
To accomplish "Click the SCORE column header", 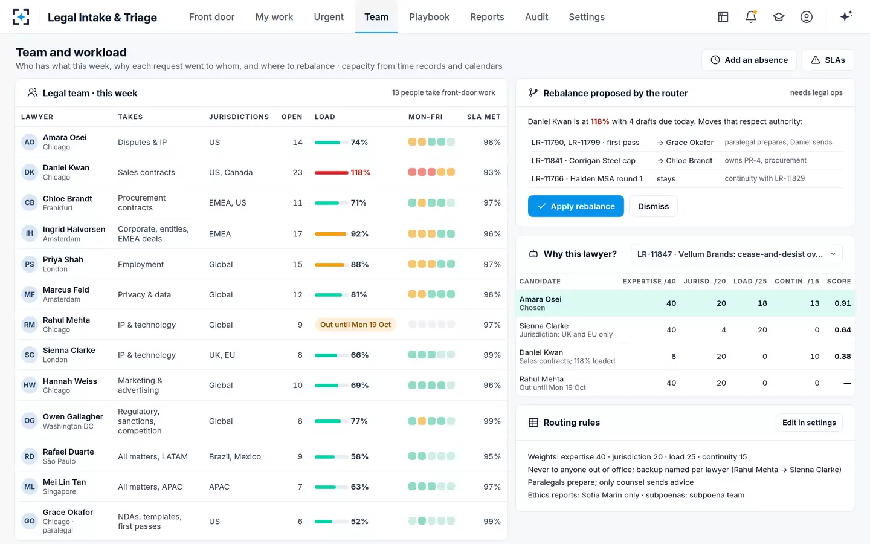I will pos(839,282).
